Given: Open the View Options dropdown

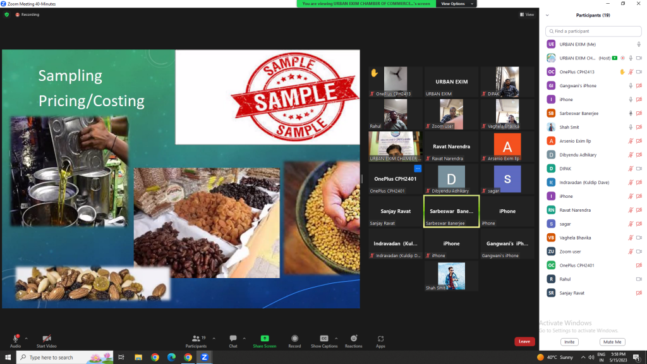Looking at the screenshot, I should 453,4.
